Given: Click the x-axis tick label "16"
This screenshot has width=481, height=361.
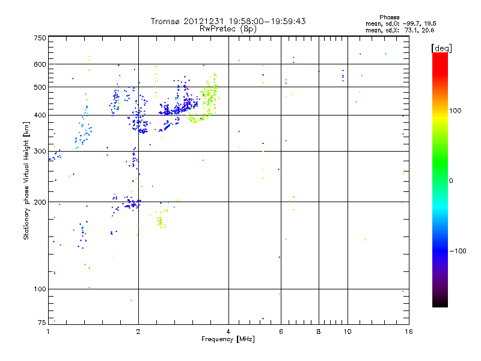Looking at the screenshot, I should pos(409,332).
